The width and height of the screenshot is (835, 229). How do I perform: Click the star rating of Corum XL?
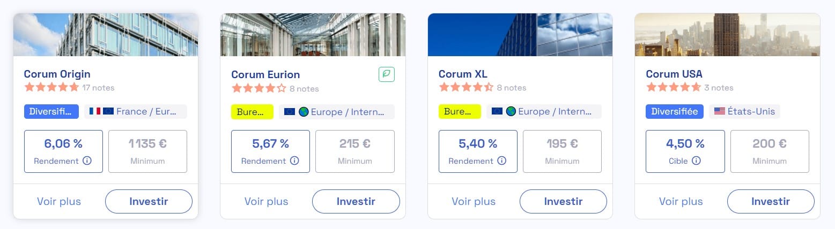466,87
